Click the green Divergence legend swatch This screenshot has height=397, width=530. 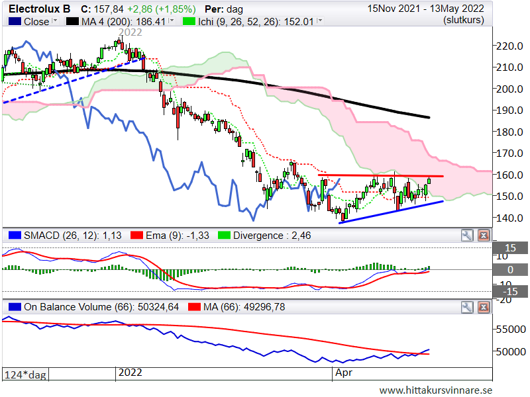[x=225, y=236]
